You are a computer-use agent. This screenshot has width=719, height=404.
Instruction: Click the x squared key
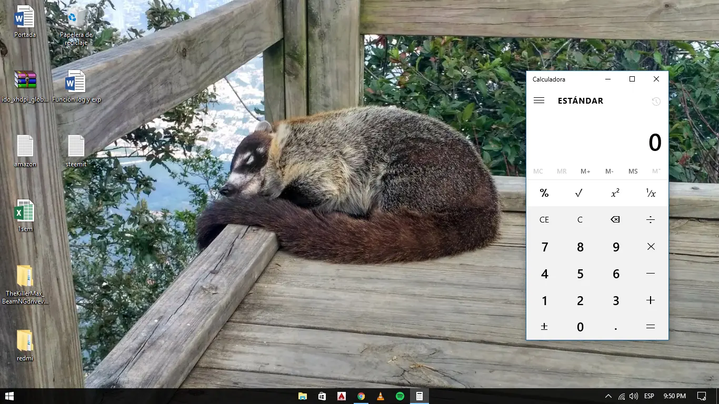615,193
